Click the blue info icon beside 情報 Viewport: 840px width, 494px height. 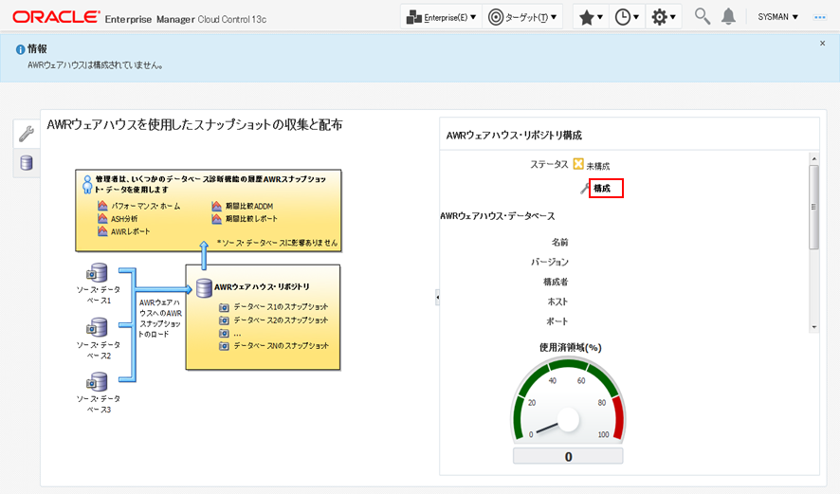(x=20, y=49)
